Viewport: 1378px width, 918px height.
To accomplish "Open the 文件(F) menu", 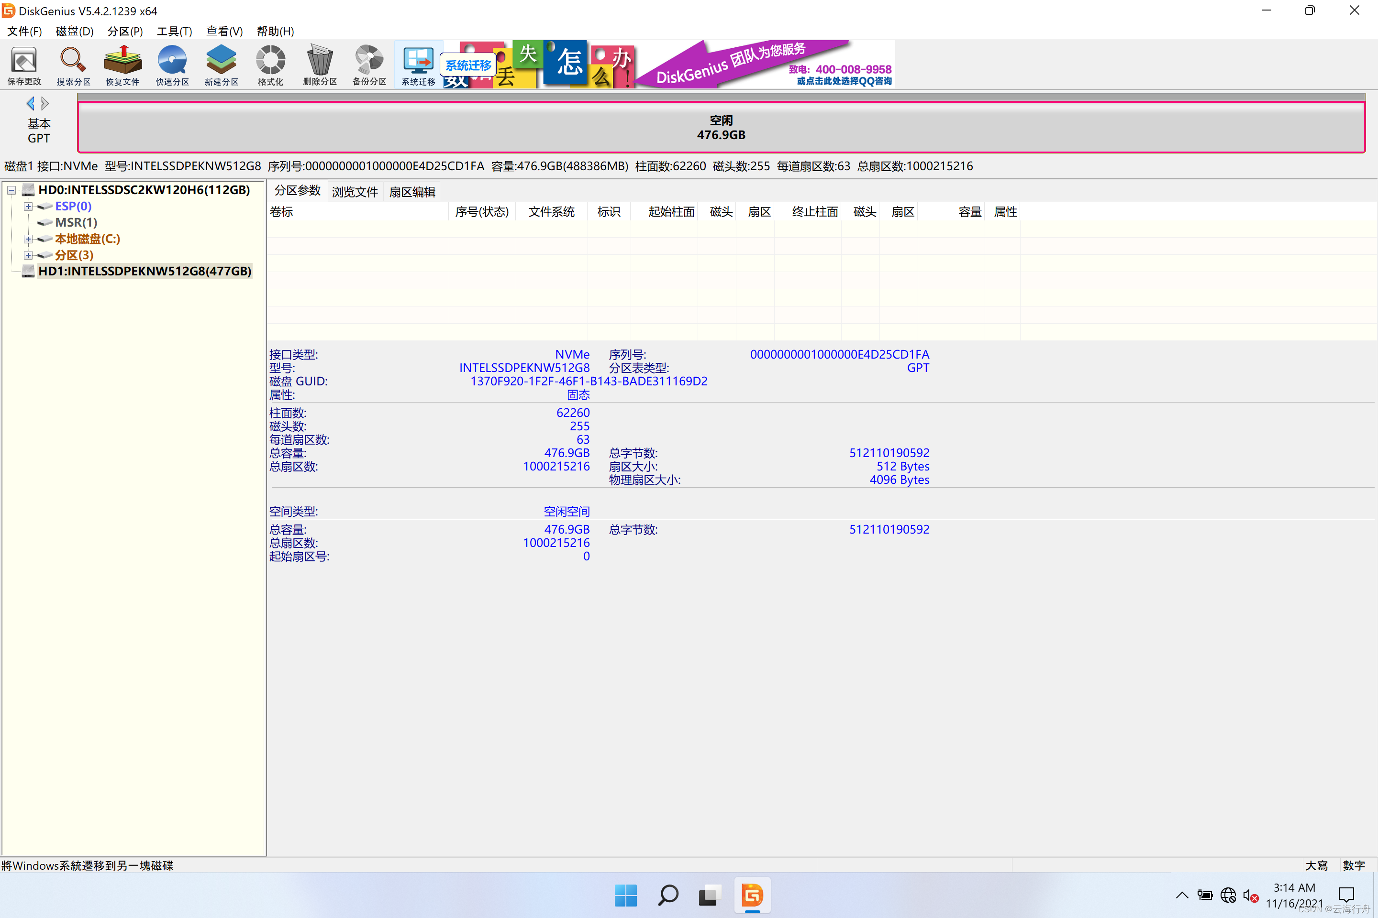I will click(x=24, y=31).
